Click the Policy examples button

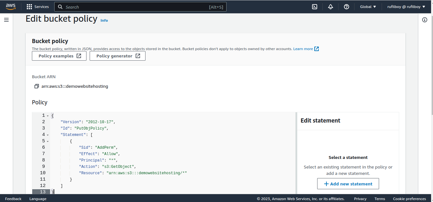[x=59, y=56]
